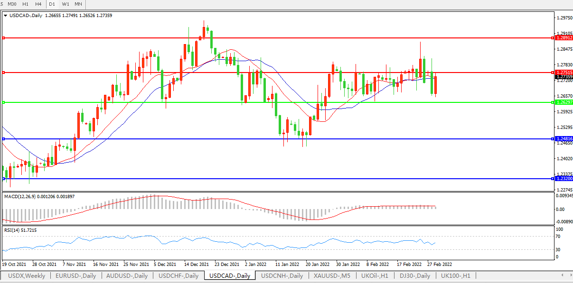Viewport: 573px width, 283px height.
Task: Select the W1 weekly timeframe
Action: tap(66, 4)
